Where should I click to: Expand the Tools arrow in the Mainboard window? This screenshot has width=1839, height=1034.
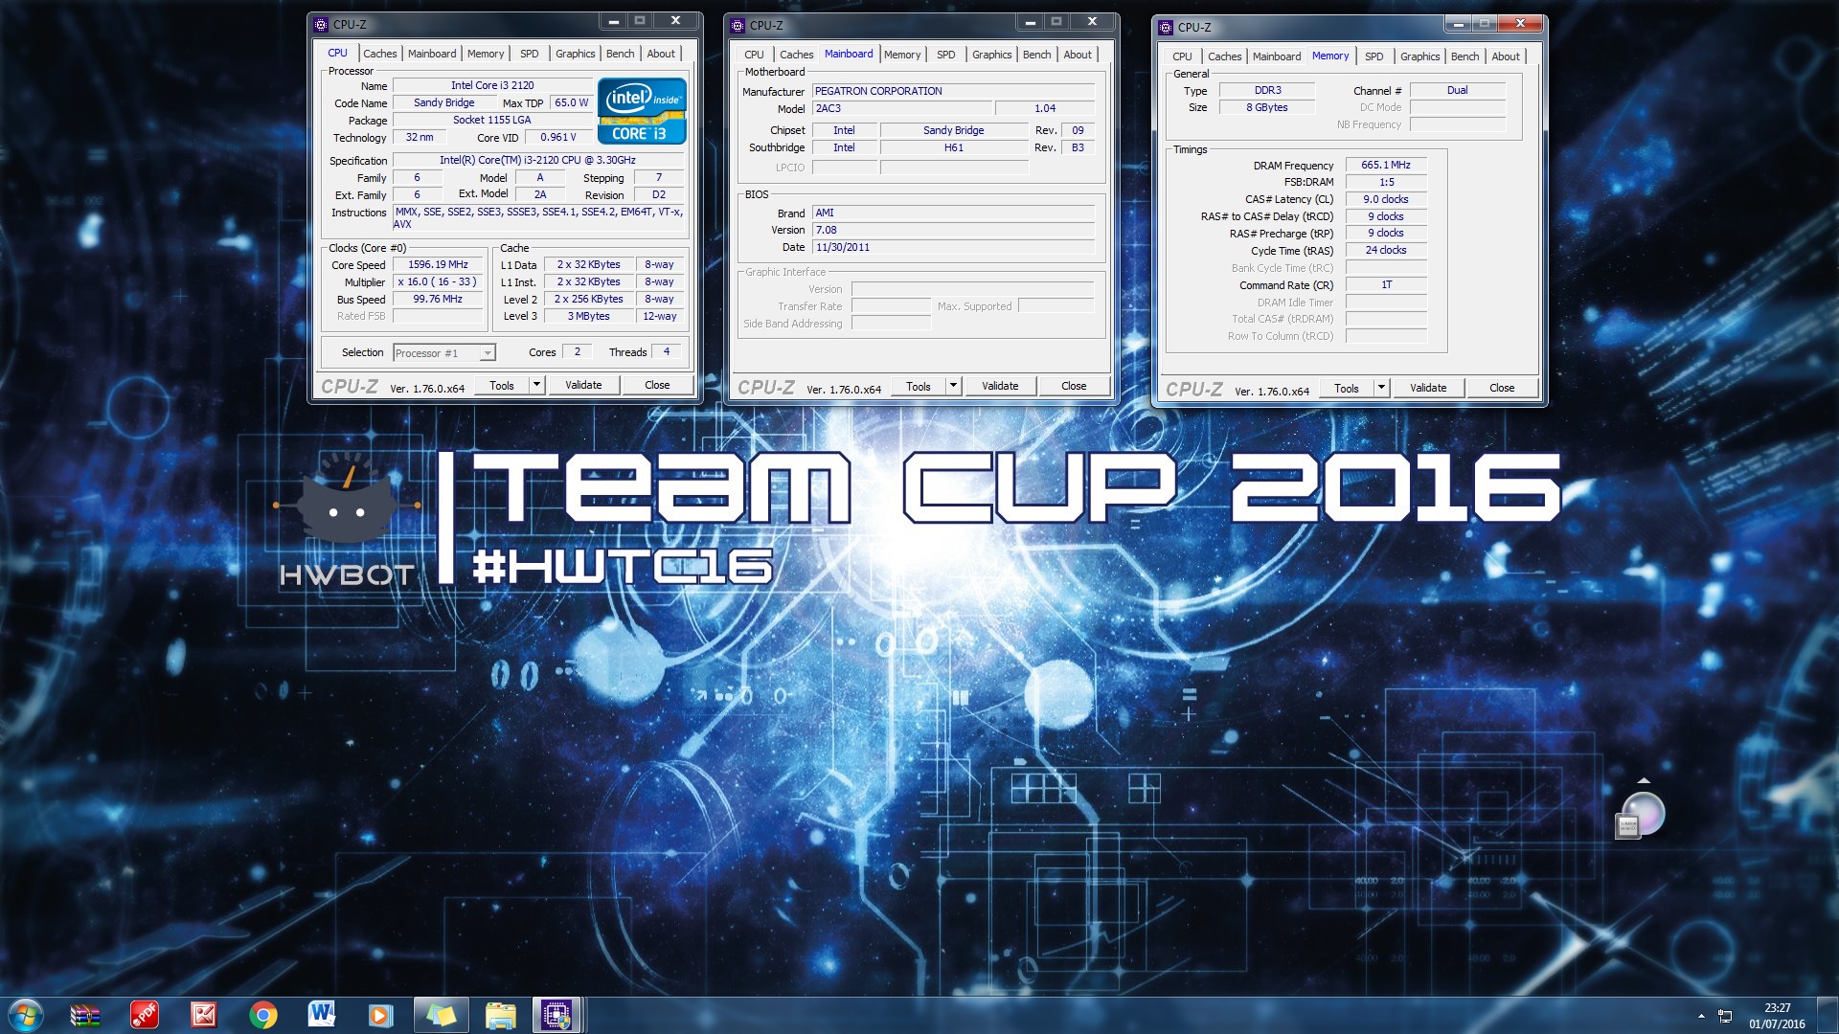pyautogui.click(x=953, y=386)
